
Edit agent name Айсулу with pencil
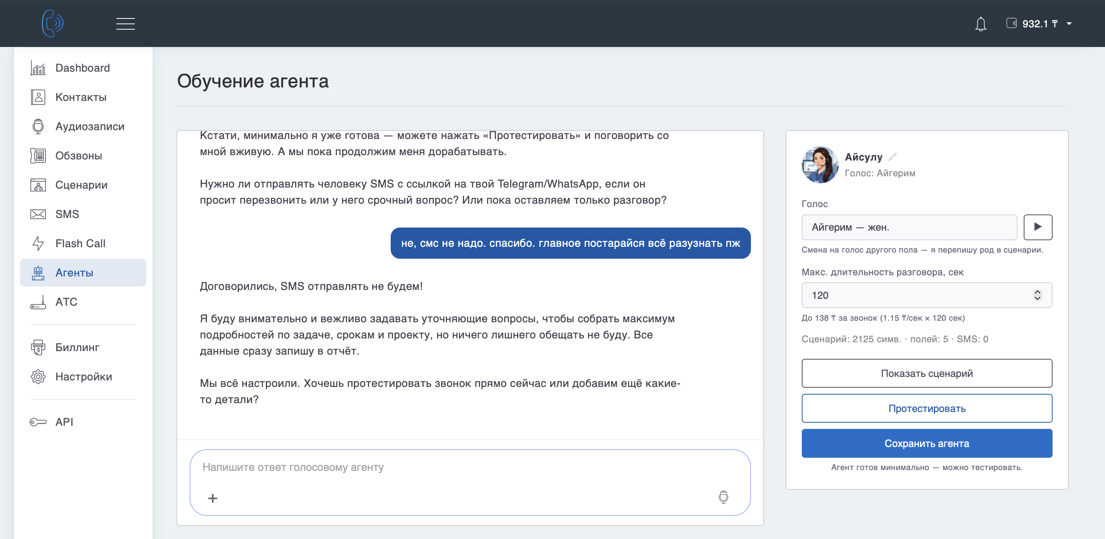(892, 157)
